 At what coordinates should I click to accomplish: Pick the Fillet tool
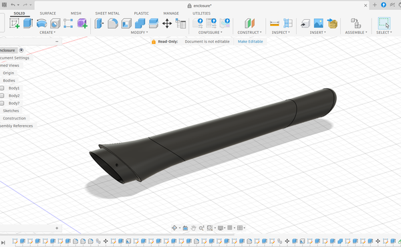tap(112, 23)
